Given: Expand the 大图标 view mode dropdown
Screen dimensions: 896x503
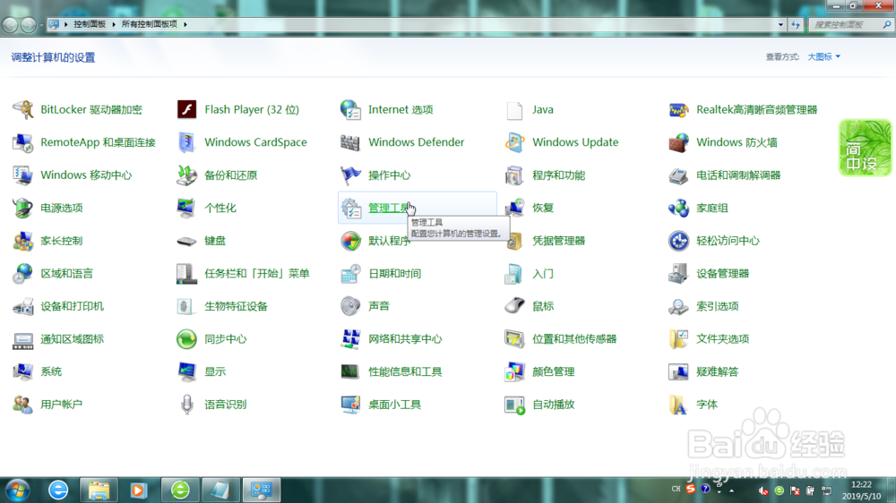Looking at the screenshot, I should tap(823, 56).
